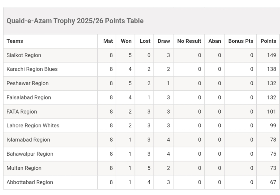Open the Peshawar Region team entry
Screen dimensions: 280x195
tap(28, 83)
